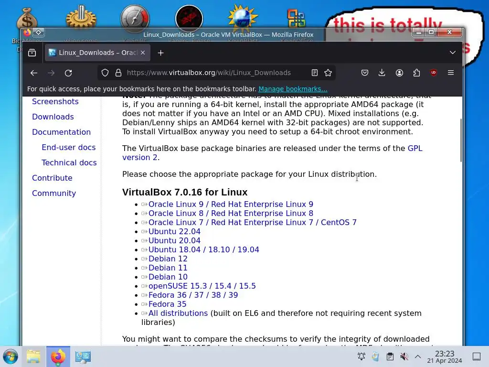Open system settings taskbar icon
The width and height of the screenshot is (489, 367).
[83, 356]
